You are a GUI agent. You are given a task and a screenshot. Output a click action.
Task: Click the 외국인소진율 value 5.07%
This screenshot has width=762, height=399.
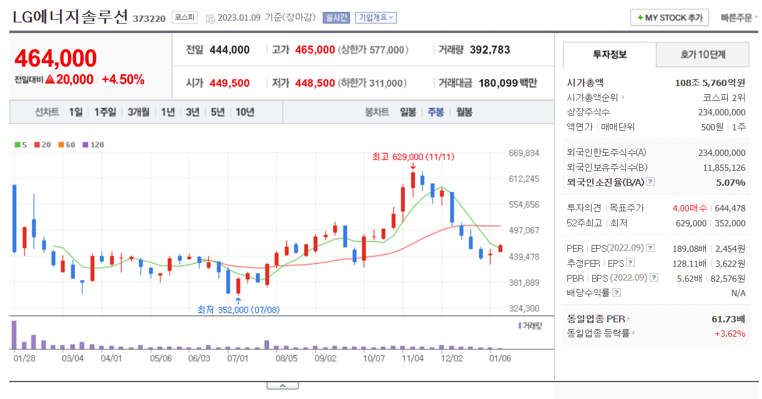point(731,182)
